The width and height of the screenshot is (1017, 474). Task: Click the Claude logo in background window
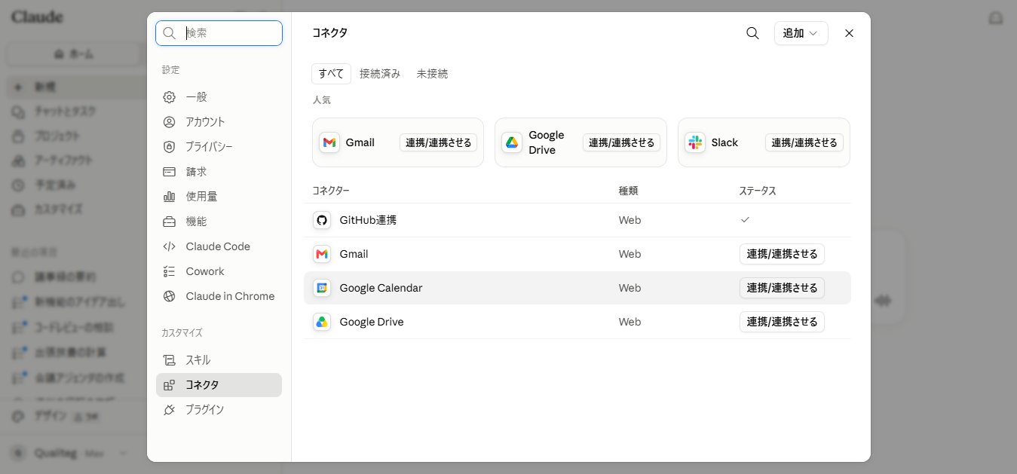37,17
